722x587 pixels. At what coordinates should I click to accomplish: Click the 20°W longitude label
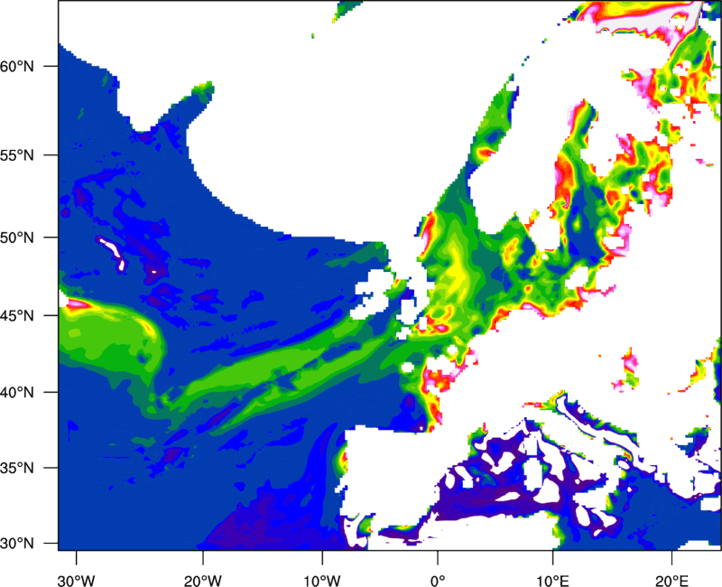click(x=202, y=581)
